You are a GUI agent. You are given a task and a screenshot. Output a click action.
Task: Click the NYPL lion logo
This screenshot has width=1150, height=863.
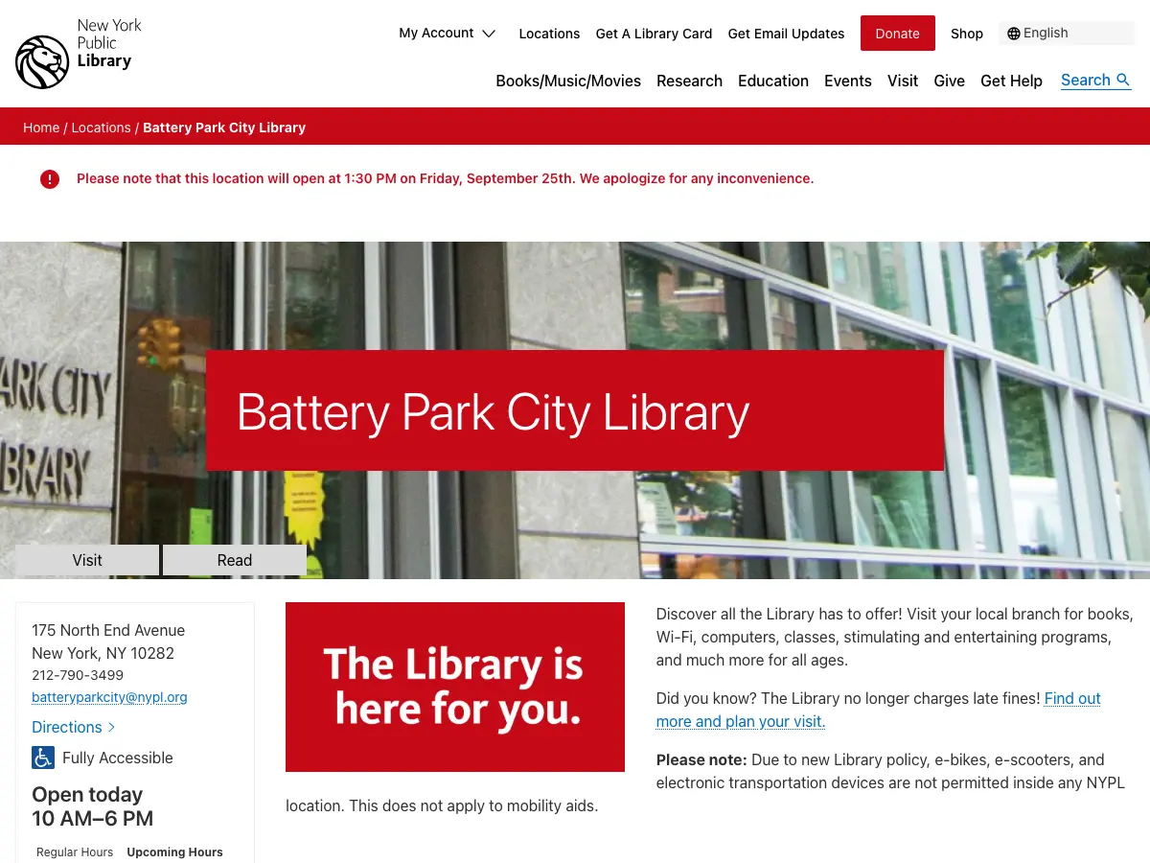[x=42, y=62]
